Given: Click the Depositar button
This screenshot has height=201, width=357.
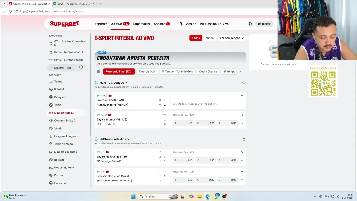Looking at the screenshot, I should coord(264,24).
